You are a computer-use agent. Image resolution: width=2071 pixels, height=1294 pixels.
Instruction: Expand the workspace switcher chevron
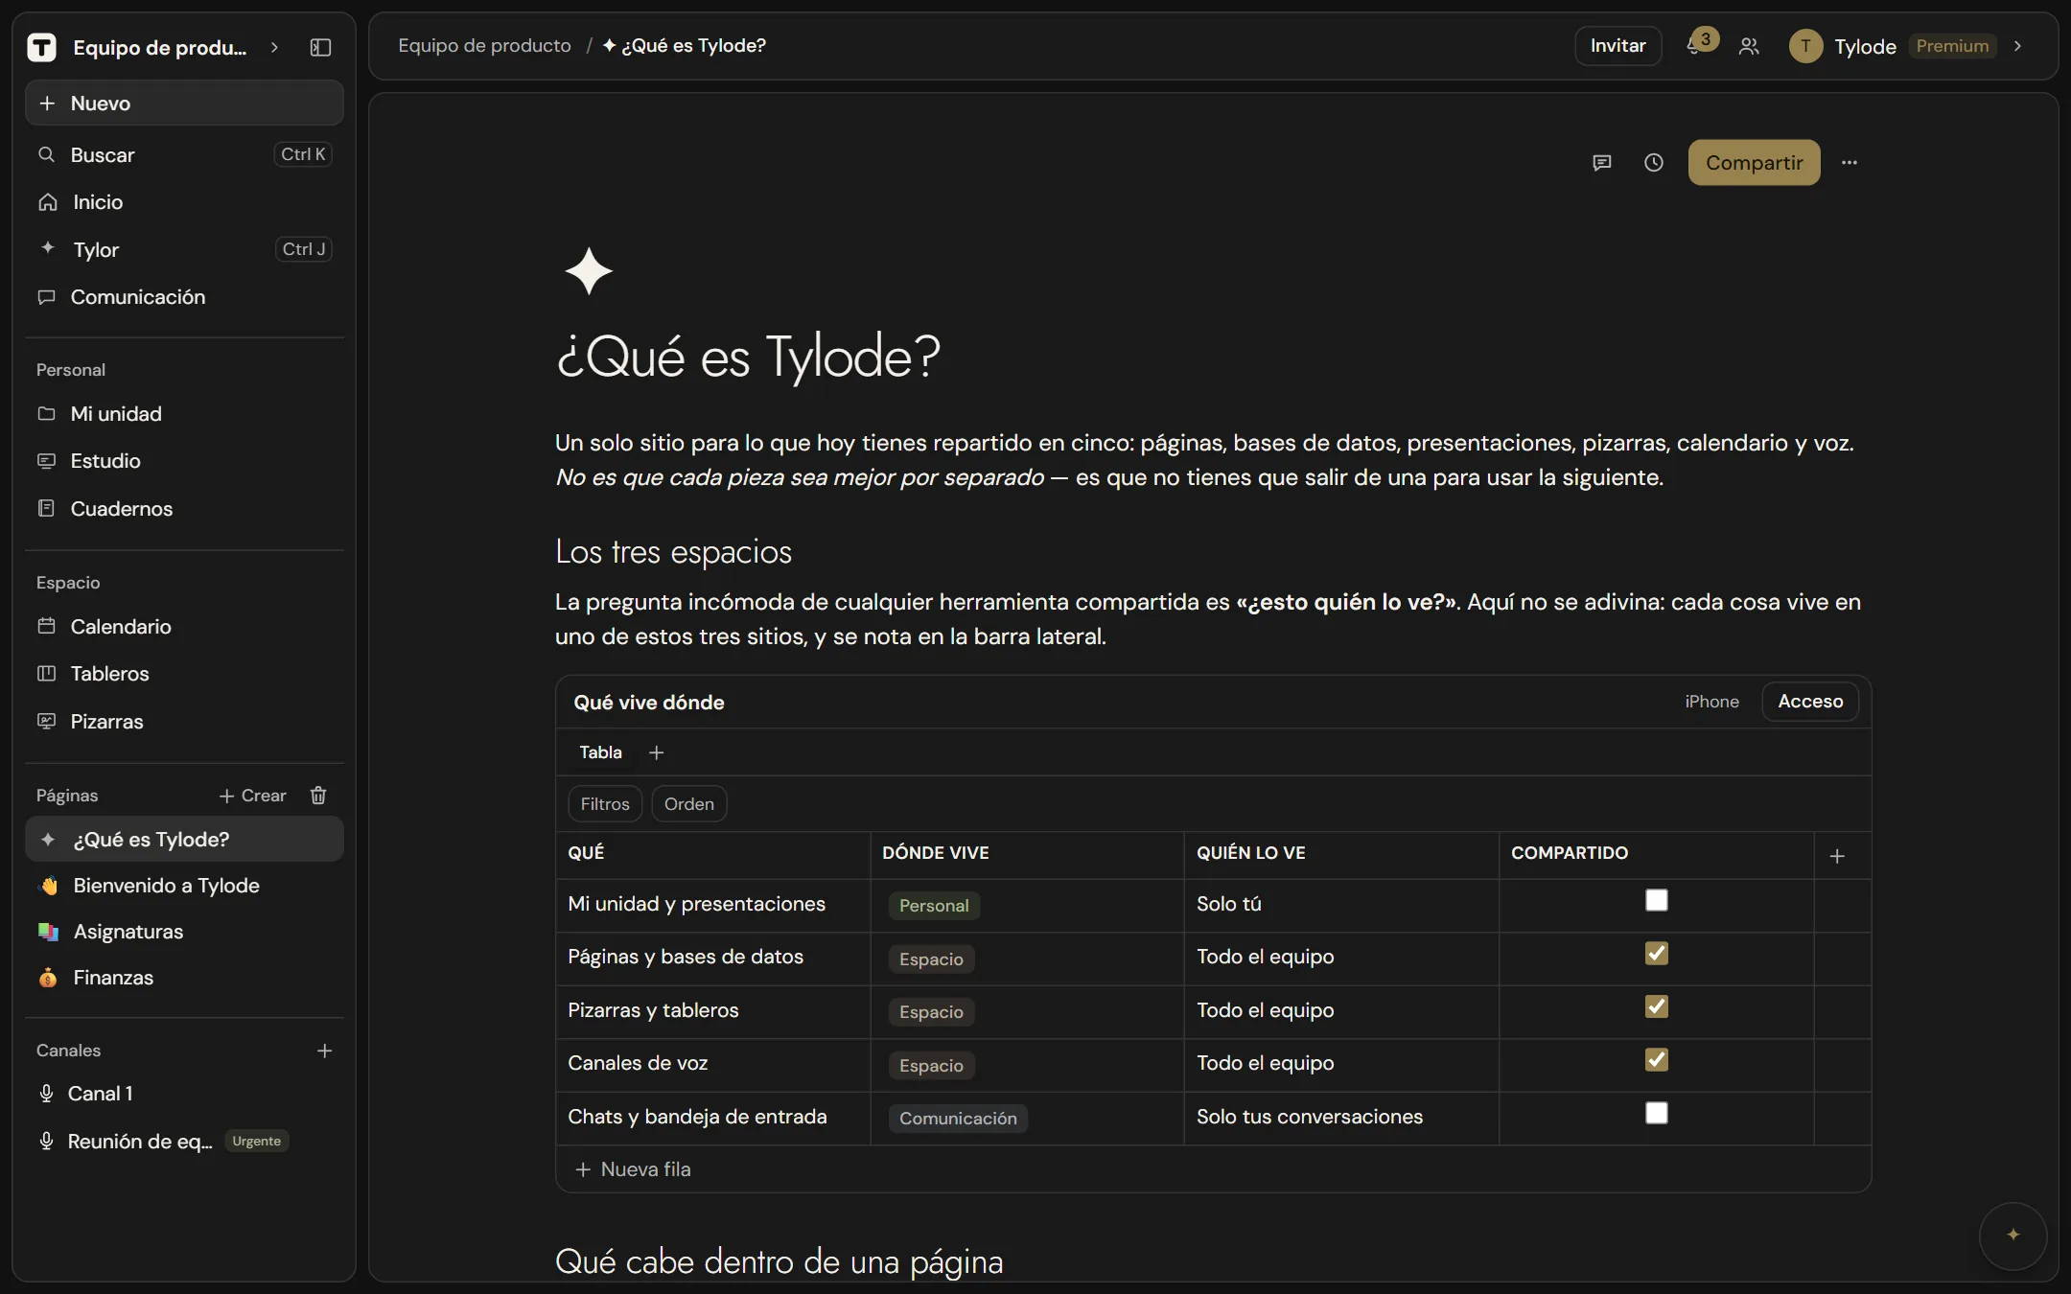pos(274,47)
